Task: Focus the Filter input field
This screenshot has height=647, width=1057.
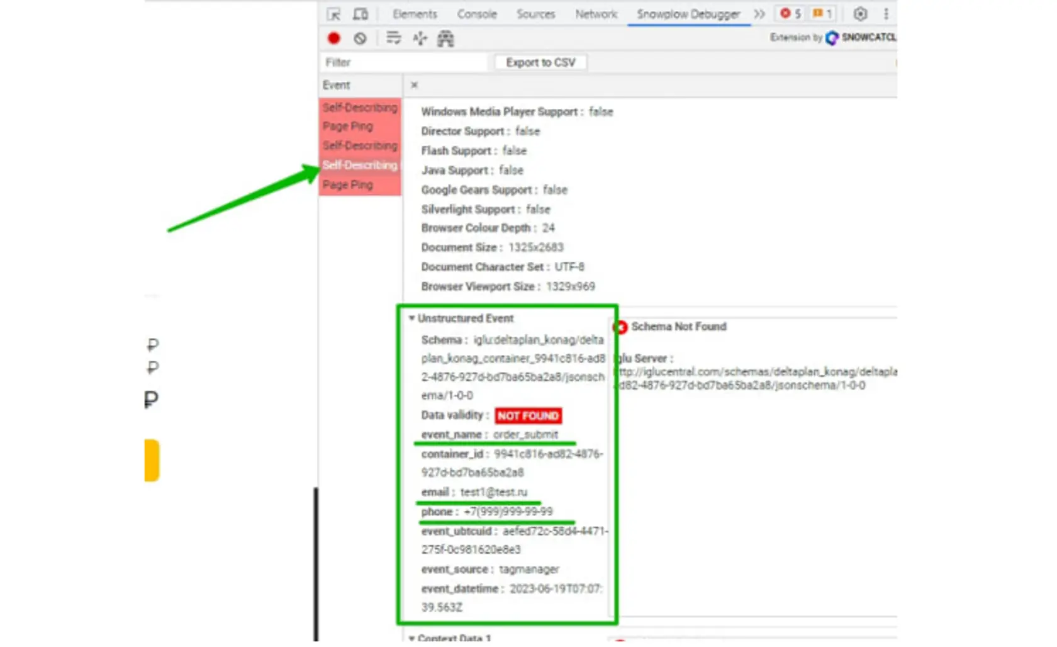Action: coord(403,62)
